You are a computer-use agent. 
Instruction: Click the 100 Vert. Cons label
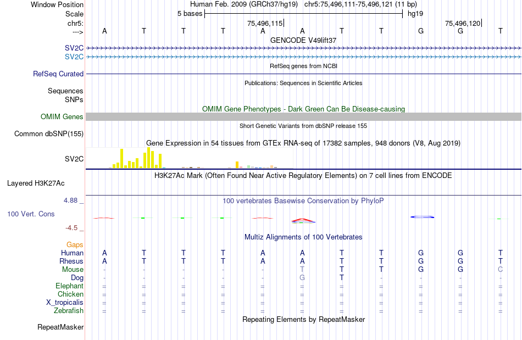31,214
